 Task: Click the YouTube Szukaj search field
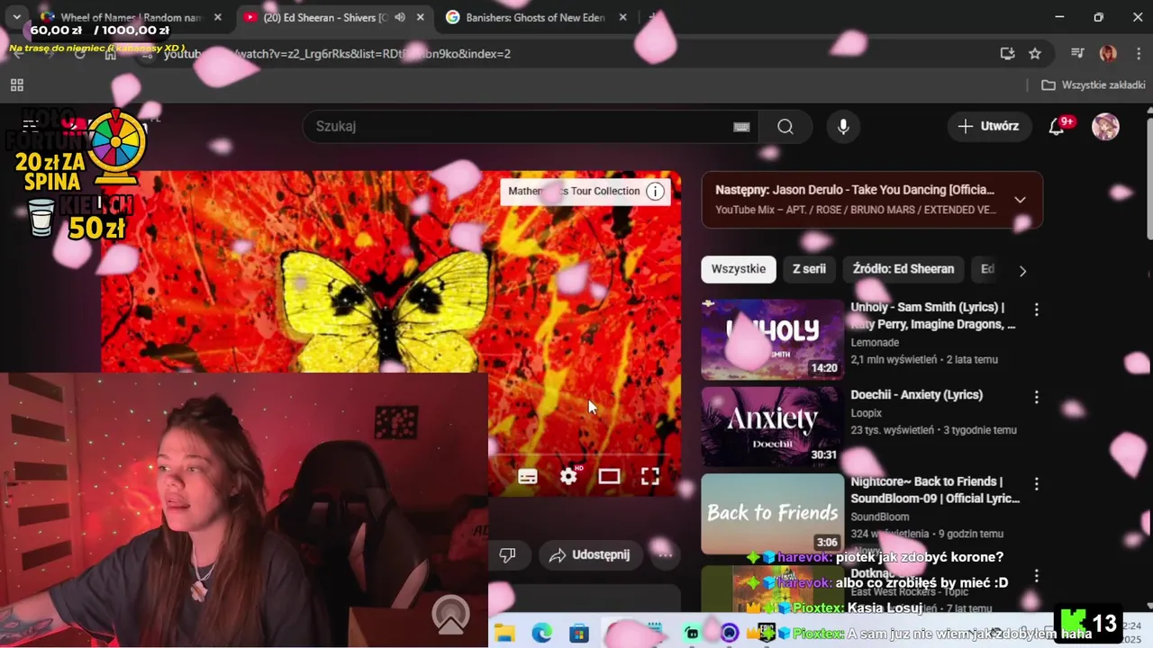pyautogui.click(x=530, y=126)
